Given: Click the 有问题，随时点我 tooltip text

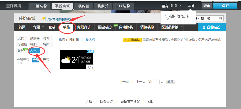Looking at the screenshot, I should click(177, 16).
